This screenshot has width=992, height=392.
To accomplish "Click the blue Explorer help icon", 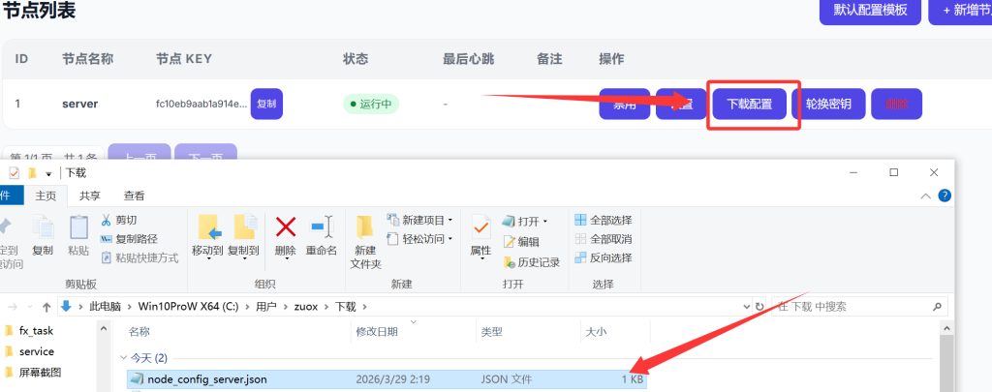I will click(x=944, y=196).
